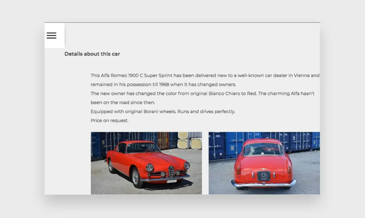The width and height of the screenshot is (365, 218).
Task: Click the front grille in the left photo
Action: (x=171, y=171)
